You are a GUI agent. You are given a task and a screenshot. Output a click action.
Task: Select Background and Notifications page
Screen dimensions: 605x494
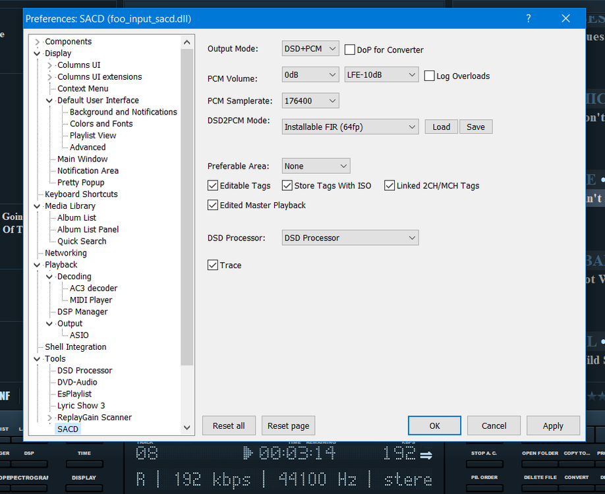pyautogui.click(x=123, y=112)
